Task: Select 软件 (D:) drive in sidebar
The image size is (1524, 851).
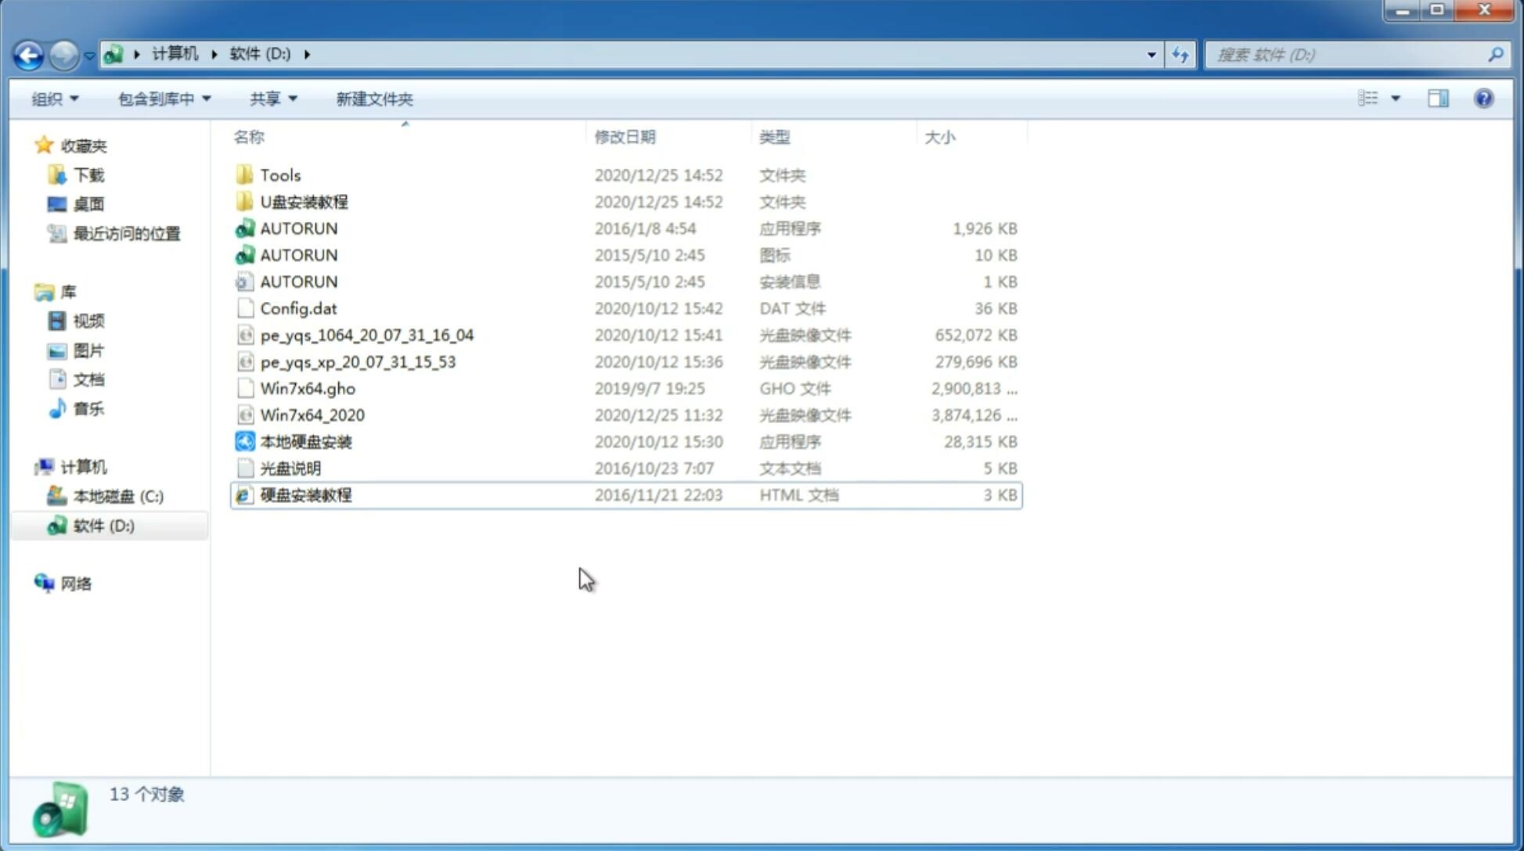Action: tap(103, 525)
